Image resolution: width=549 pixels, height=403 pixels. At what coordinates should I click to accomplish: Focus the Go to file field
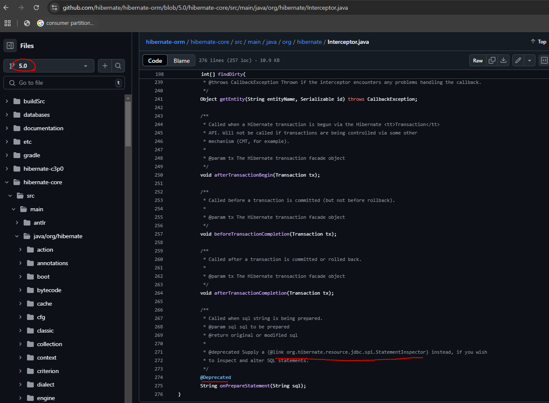click(64, 83)
